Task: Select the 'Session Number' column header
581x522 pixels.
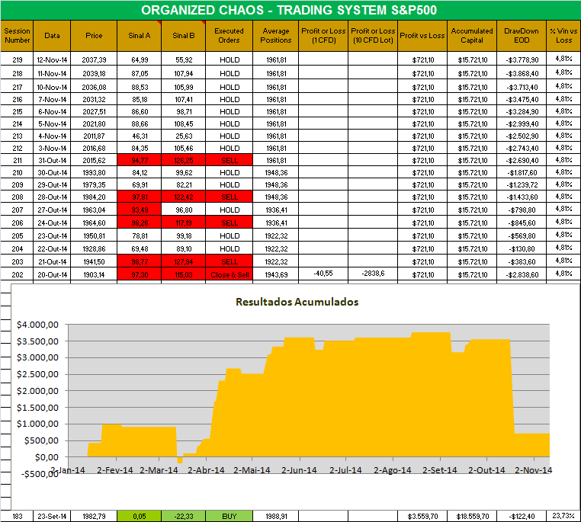Action: [x=17, y=36]
